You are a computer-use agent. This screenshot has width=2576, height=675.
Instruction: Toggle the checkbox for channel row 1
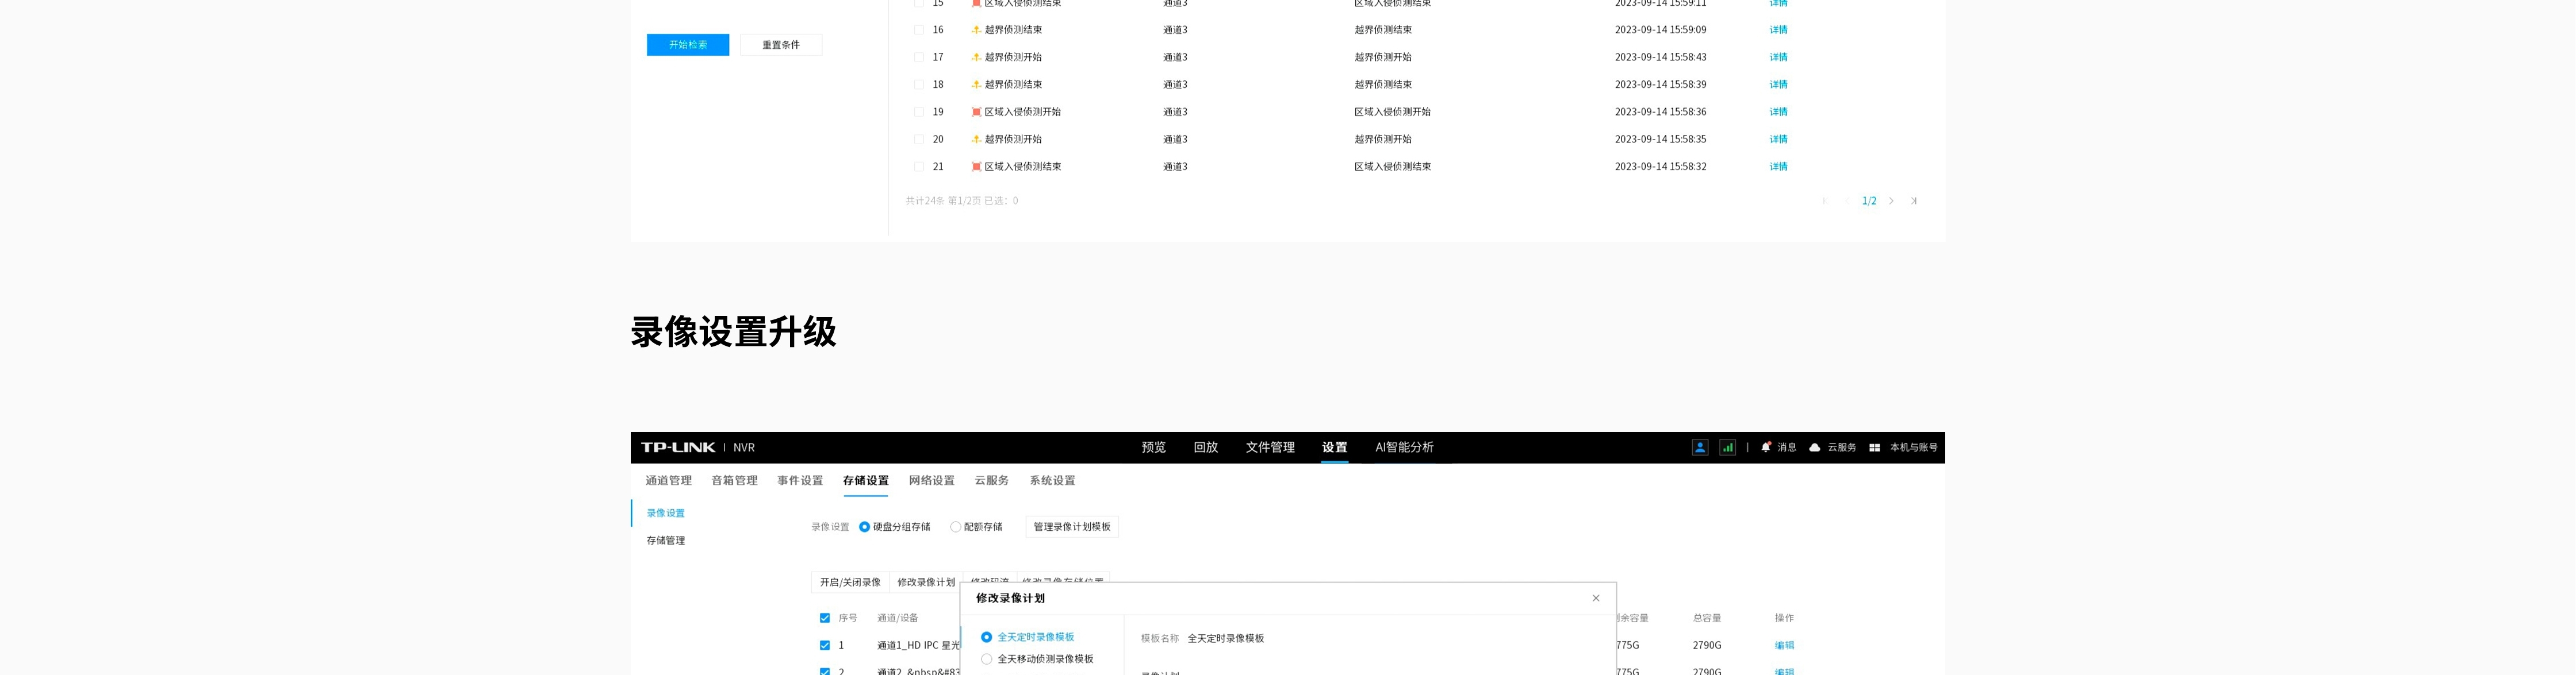point(825,645)
